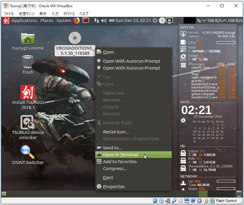Image resolution: width=244 pixels, height=205 pixels.
Task: Choose Resize Icon... from context menu
Action: 133,132
